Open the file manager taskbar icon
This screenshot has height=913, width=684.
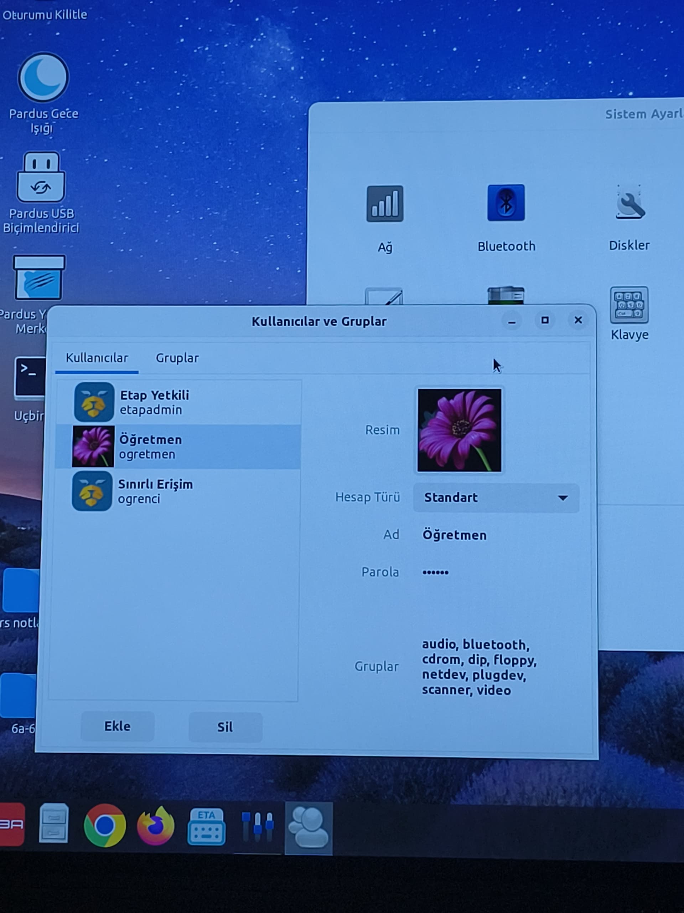(x=53, y=823)
